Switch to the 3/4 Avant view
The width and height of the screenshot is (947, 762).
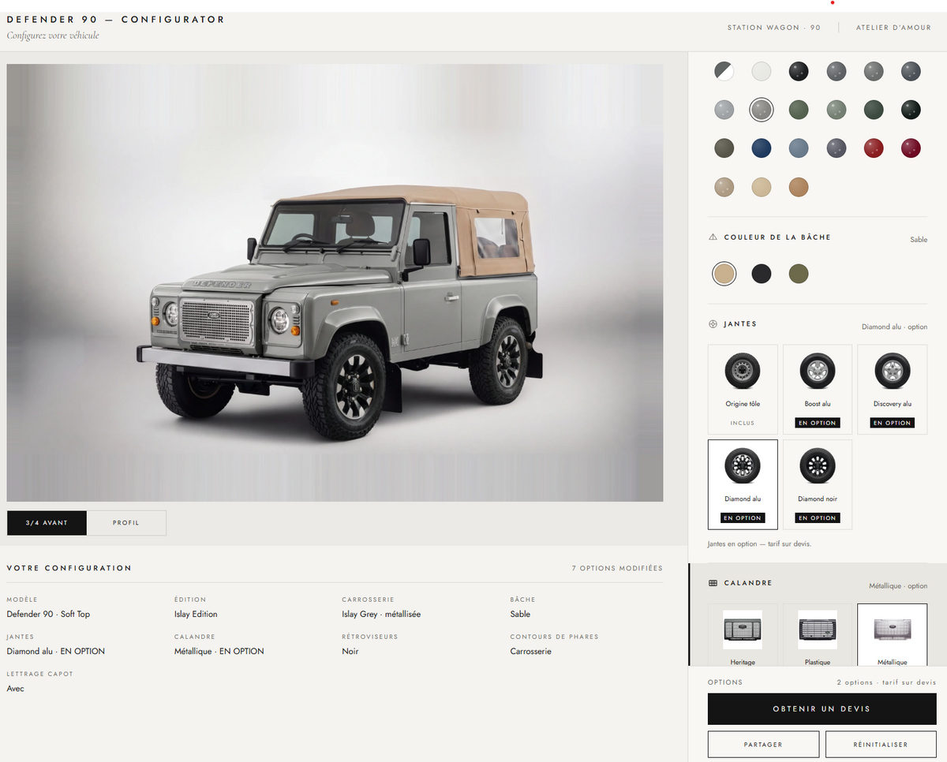point(47,523)
